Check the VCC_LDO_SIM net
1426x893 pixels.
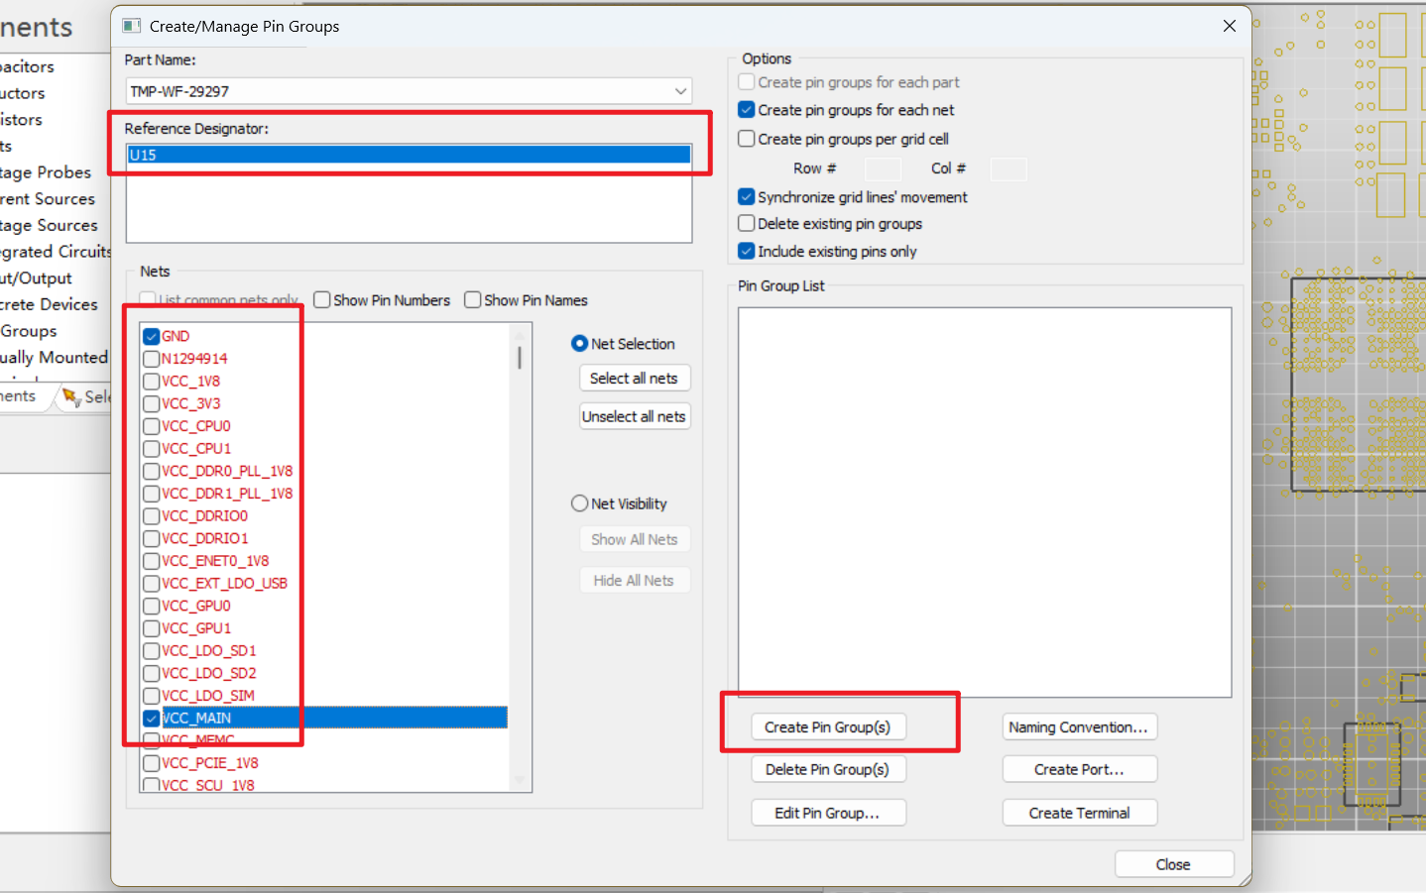(x=152, y=696)
